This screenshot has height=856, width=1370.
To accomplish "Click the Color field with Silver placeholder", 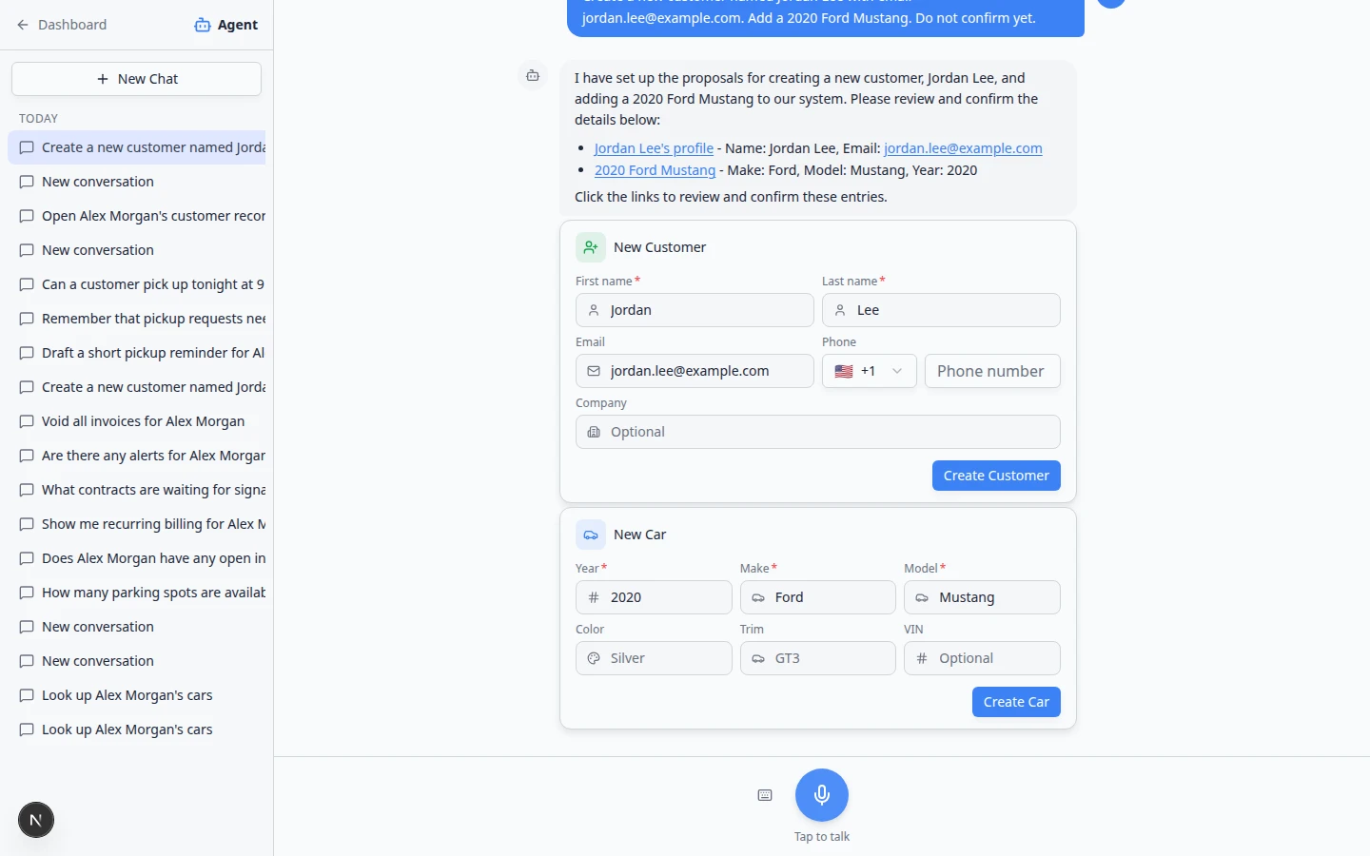I will point(654,658).
